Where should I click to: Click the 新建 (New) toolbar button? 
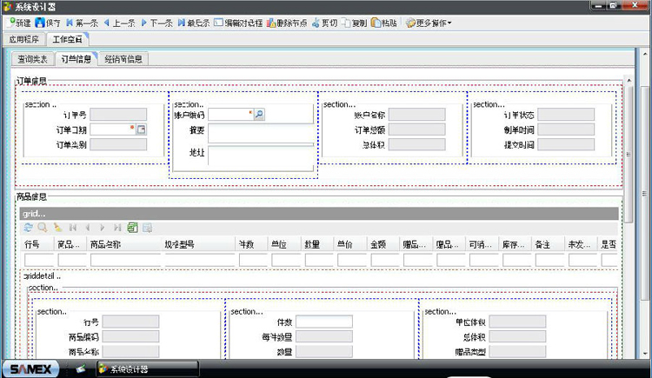click(x=19, y=23)
